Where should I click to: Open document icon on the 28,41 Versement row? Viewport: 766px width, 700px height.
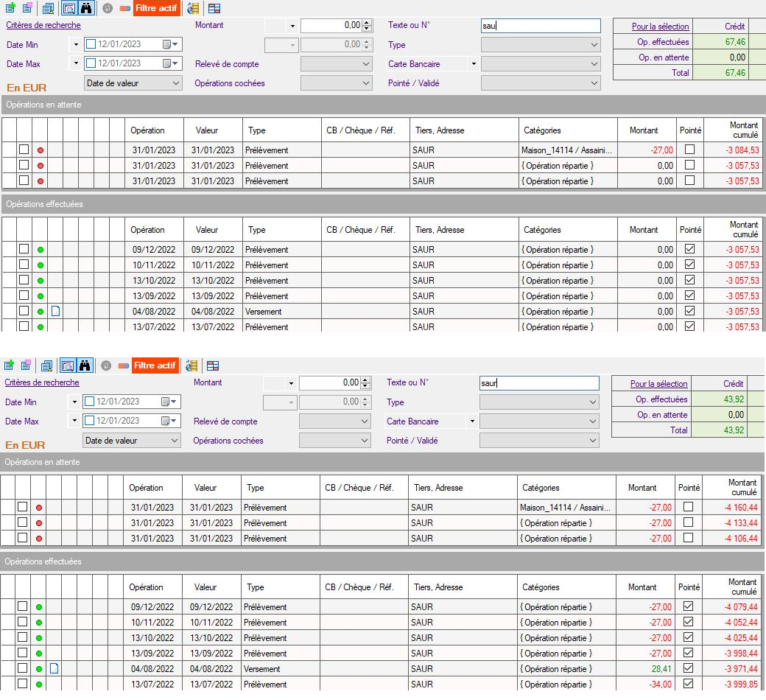pos(54,669)
